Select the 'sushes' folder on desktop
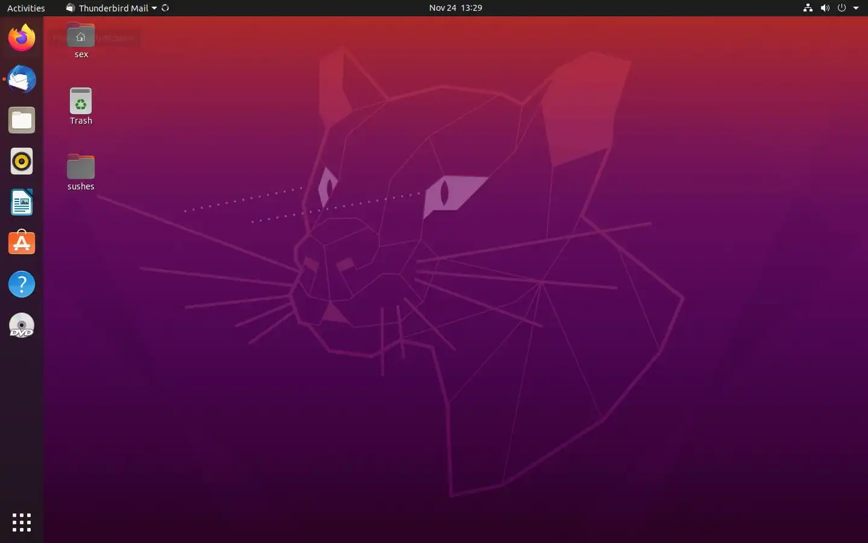868x543 pixels. (x=81, y=173)
